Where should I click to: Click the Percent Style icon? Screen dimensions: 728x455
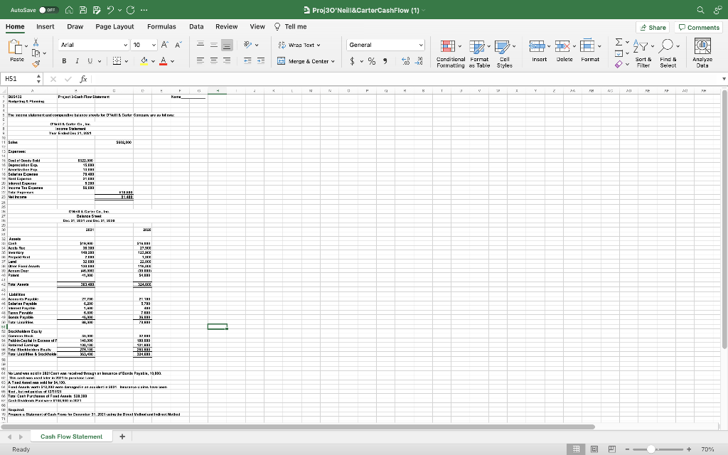372,61
